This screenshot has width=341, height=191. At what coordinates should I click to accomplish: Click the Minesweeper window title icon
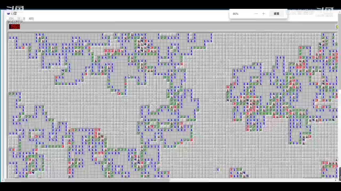9,13
